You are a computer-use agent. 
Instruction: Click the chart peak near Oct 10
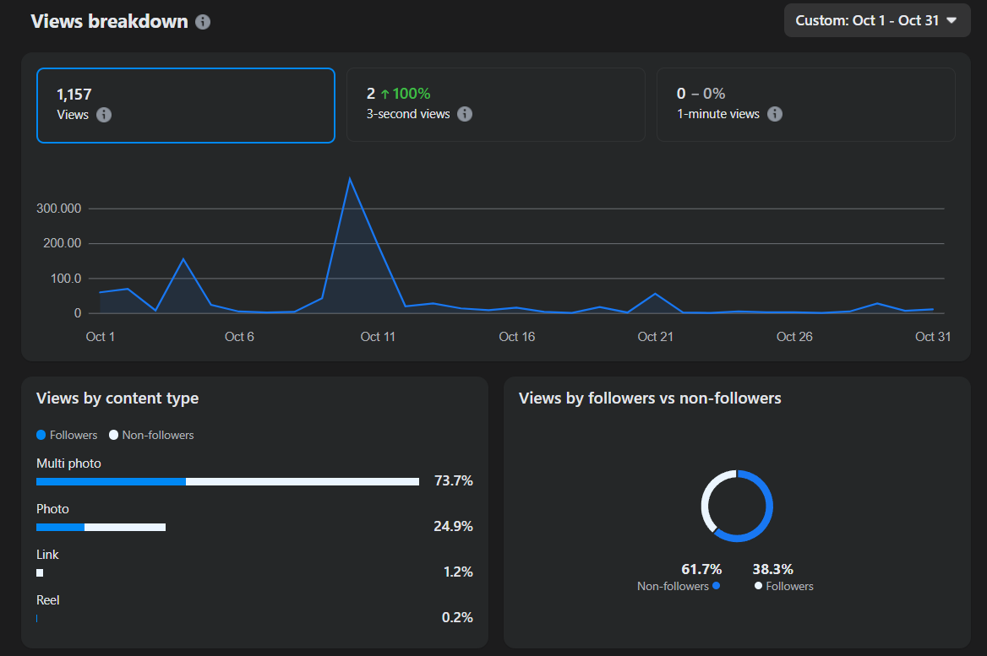[x=349, y=179]
